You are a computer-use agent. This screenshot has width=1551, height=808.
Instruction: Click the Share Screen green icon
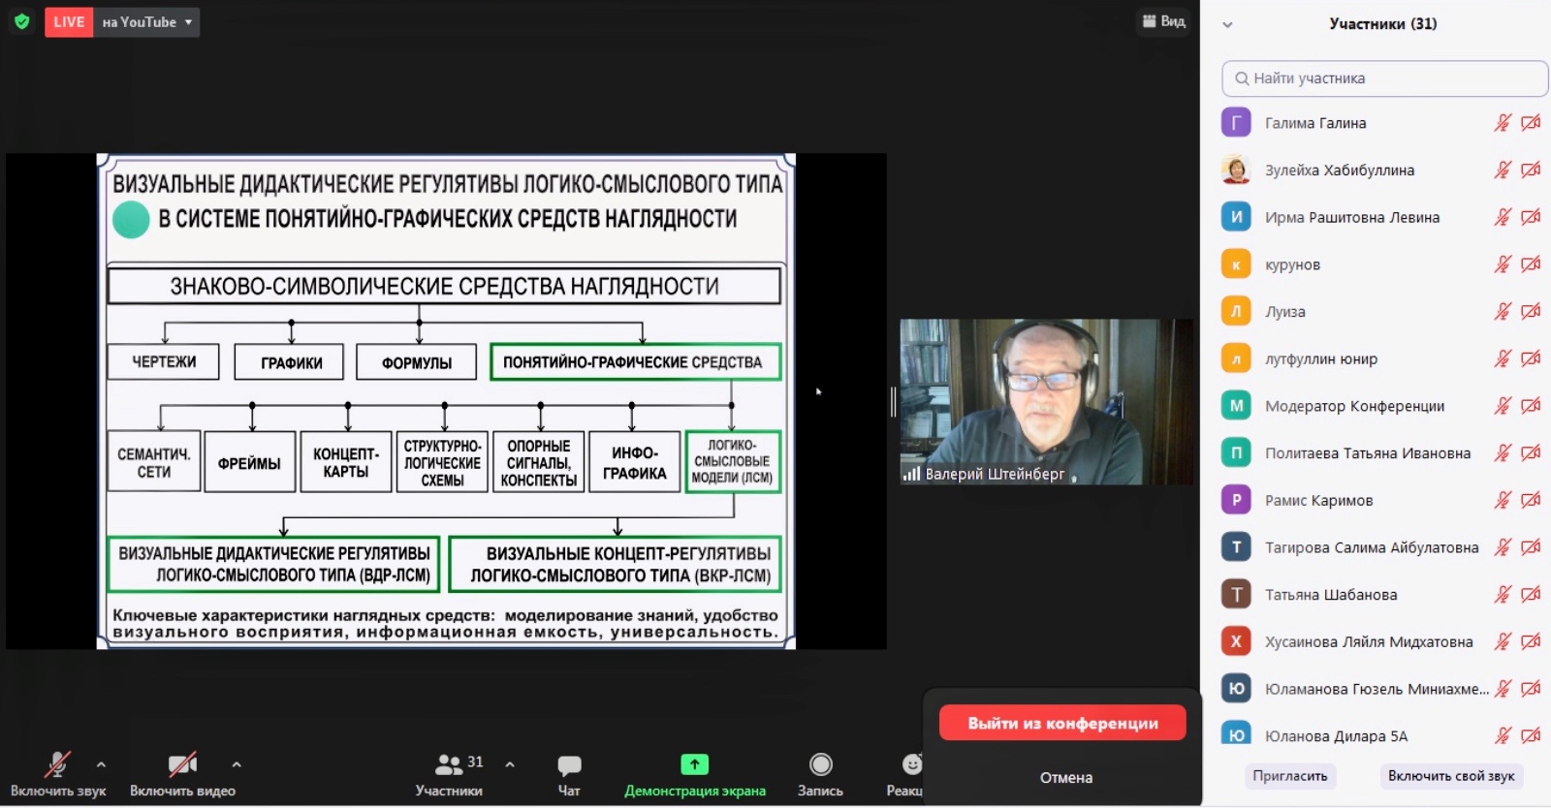click(694, 765)
